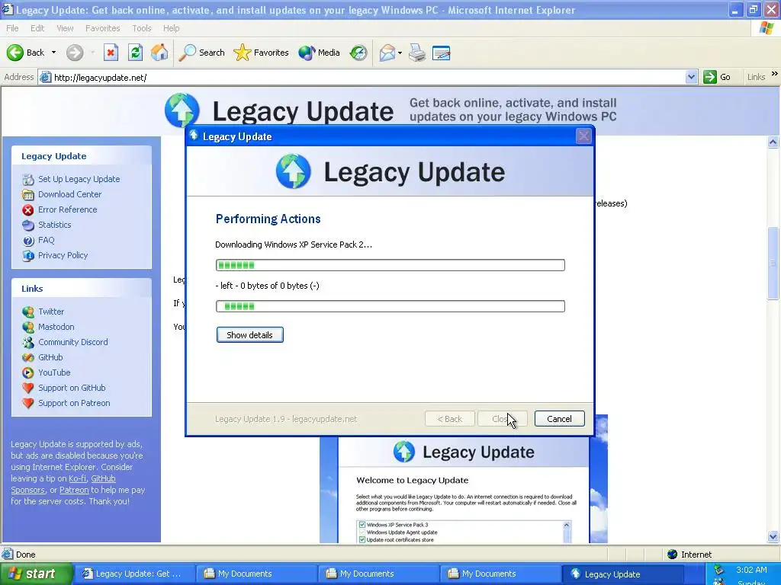Click the Support on Patreon heart icon
Viewport: 781px width, 585px height.
tap(28, 404)
